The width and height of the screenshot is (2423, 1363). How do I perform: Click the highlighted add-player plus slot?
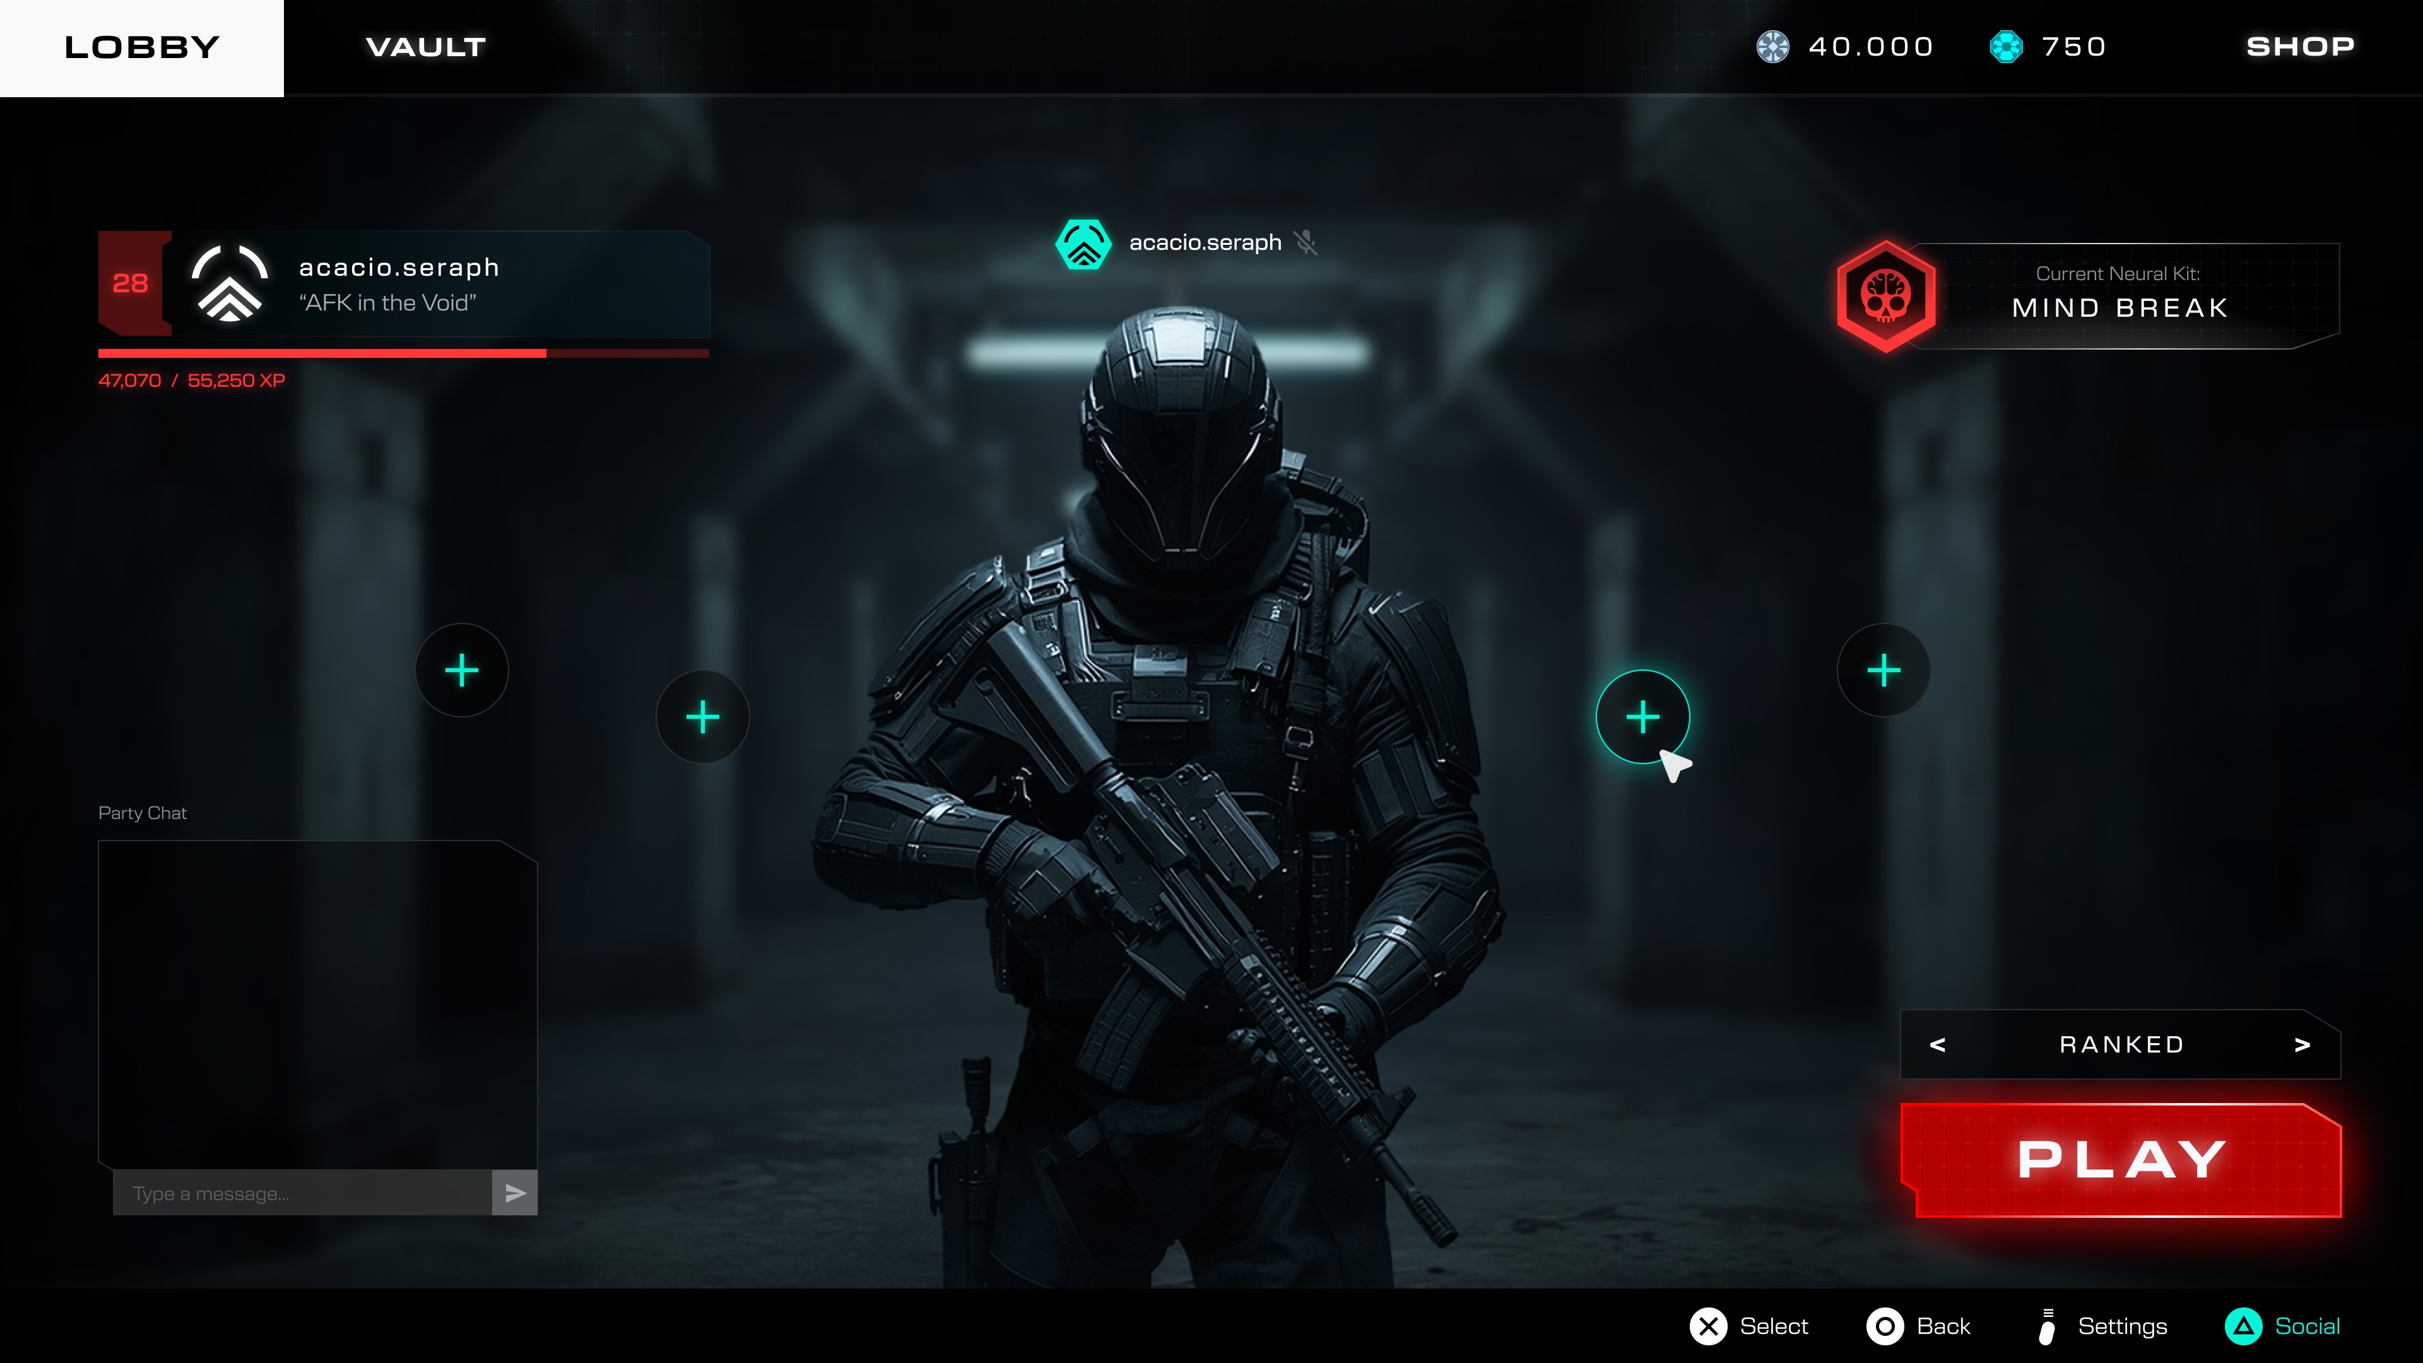tap(1642, 717)
